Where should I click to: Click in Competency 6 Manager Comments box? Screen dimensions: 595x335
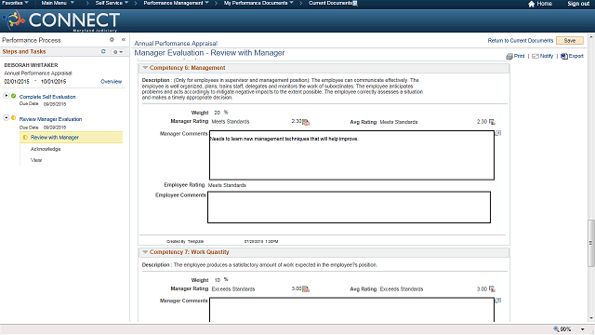pyautogui.click(x=351, y=155)
